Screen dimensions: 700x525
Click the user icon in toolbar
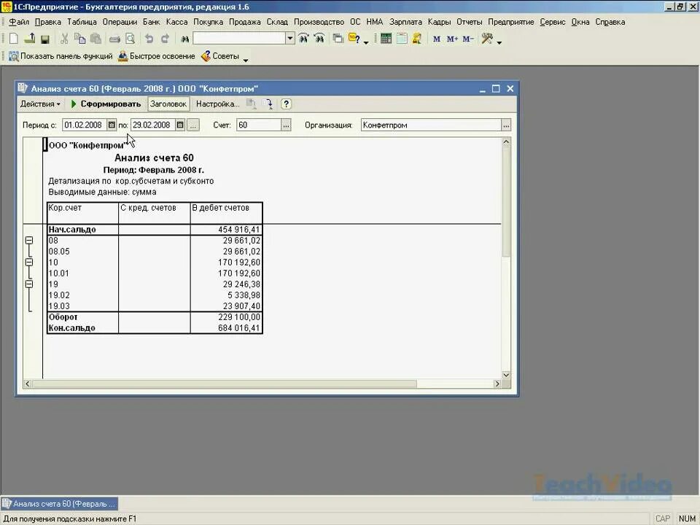coord(417,39)
